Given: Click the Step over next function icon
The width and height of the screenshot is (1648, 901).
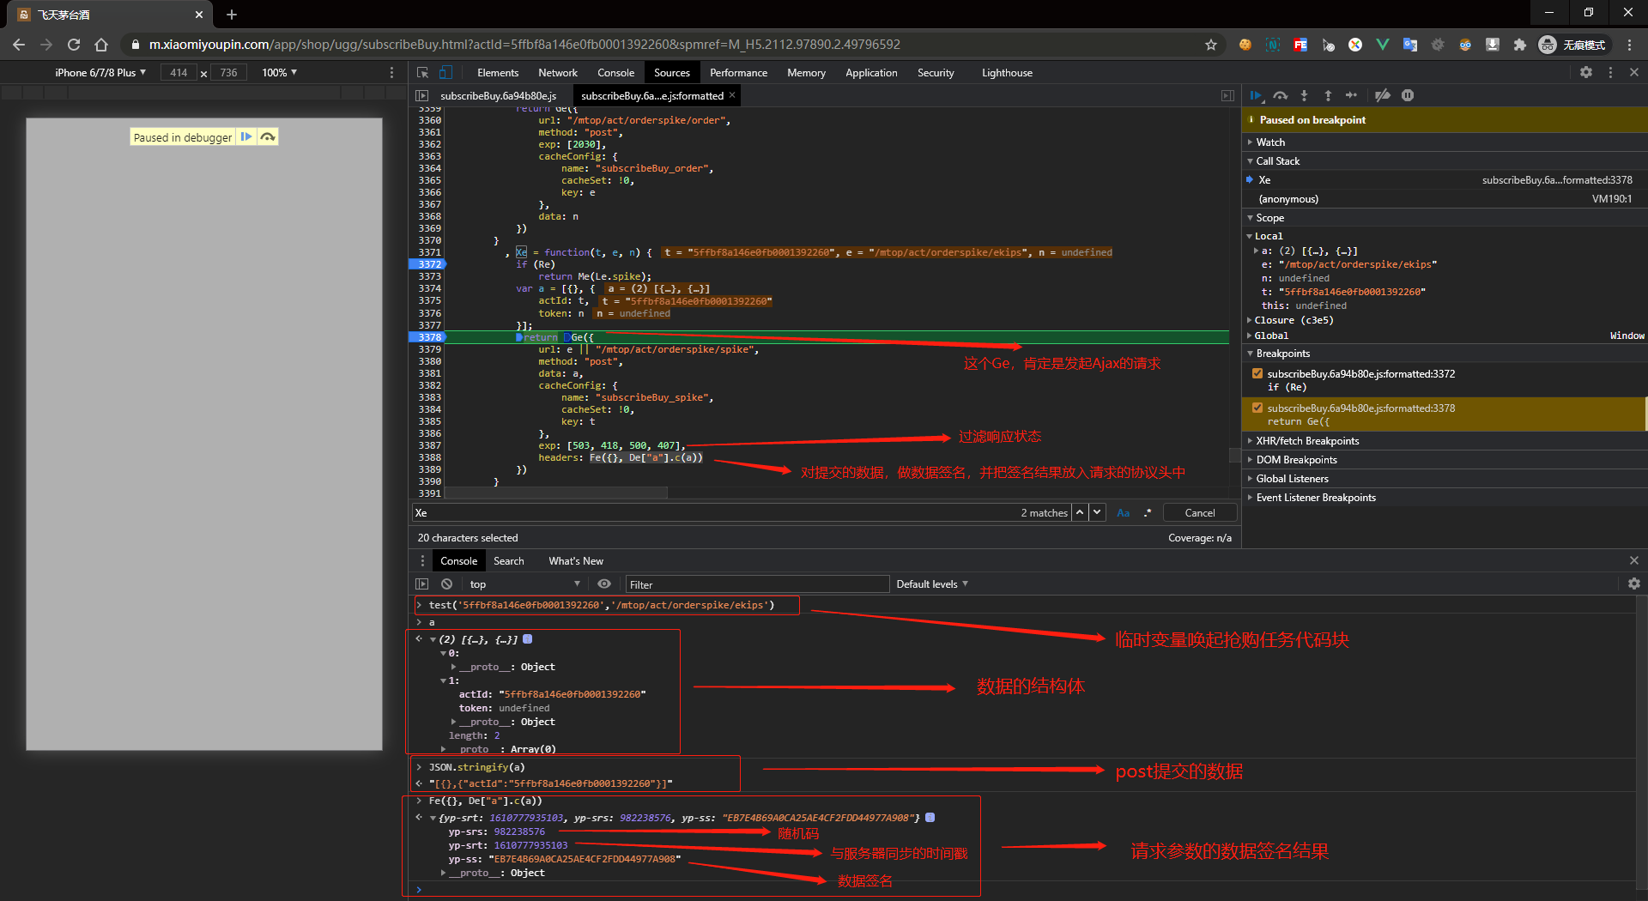Looking at the screenshot, I should pyautogui.click(x=1281, y=96).
